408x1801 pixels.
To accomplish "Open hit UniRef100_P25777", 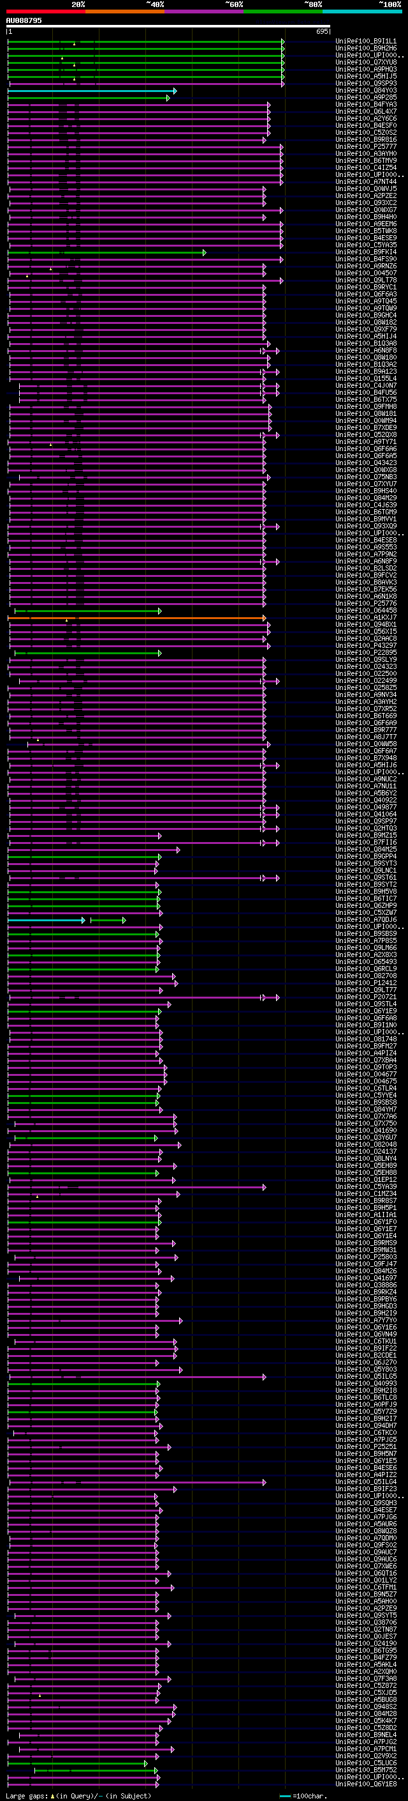I will coord(366,147).
